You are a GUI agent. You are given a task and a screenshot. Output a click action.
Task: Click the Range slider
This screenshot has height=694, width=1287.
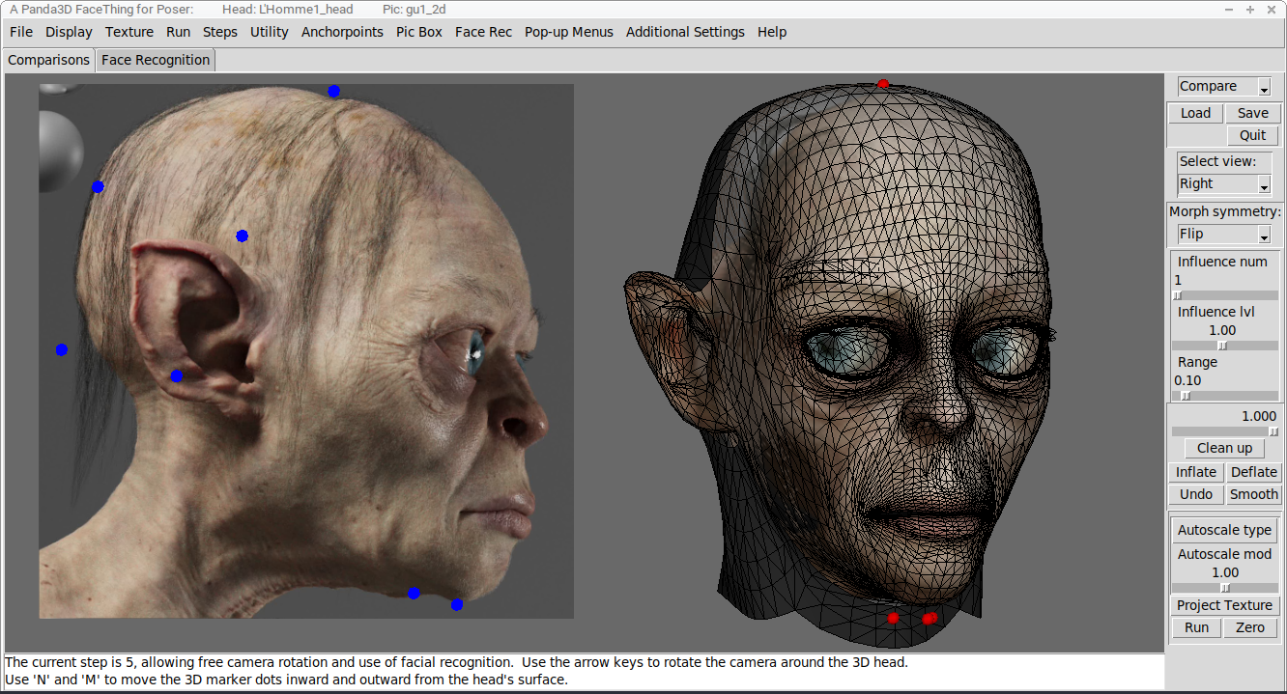[x=1224, y=396]
